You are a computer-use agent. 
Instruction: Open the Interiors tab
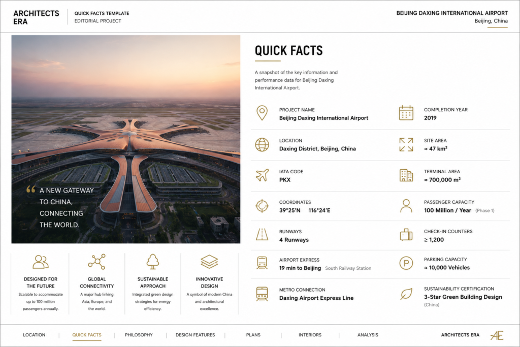(310, 335)
